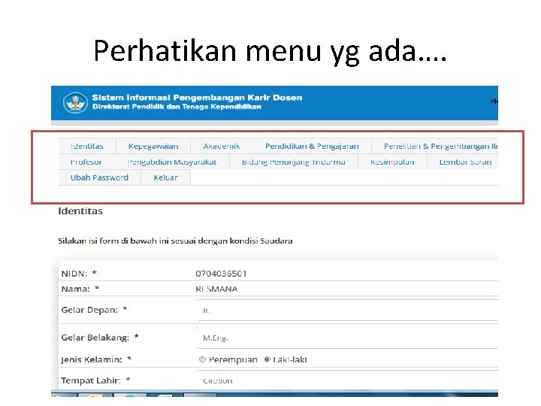Open the Kesimpulan tab
The height and width of the screenshot is (406, 541).
coord(392,162)
